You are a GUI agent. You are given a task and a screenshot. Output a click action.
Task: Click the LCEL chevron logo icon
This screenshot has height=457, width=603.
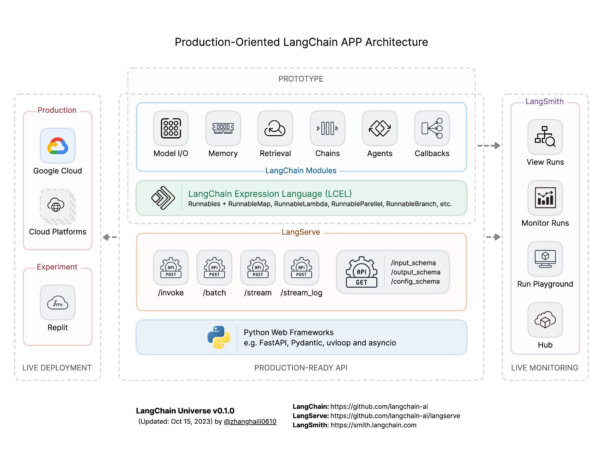point(163,198)
